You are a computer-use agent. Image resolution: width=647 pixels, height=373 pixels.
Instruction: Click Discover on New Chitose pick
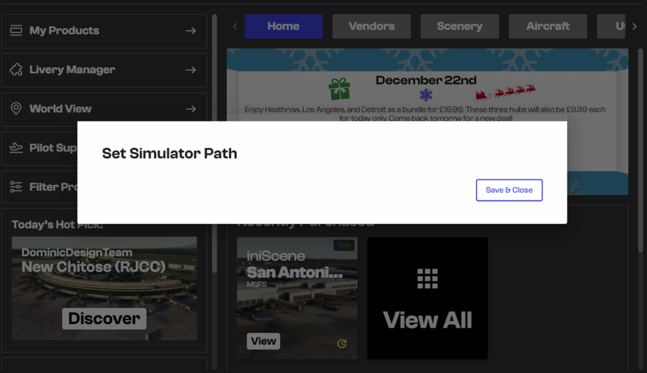104,318
